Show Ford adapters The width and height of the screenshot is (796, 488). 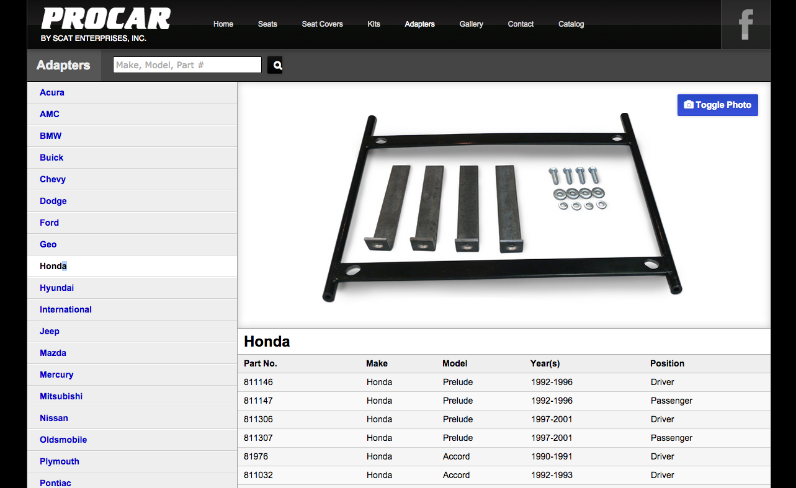(x=132, y=223)
